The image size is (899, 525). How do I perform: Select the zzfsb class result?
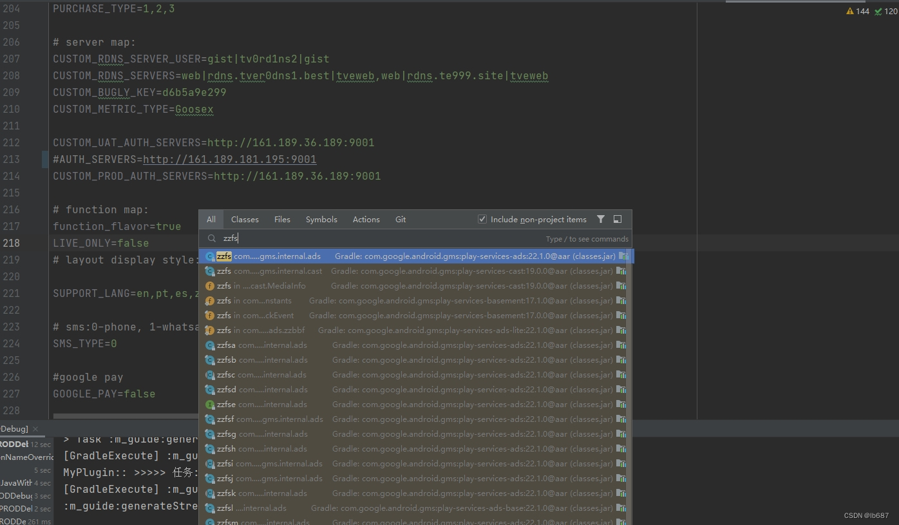click(x=412, y=360)
